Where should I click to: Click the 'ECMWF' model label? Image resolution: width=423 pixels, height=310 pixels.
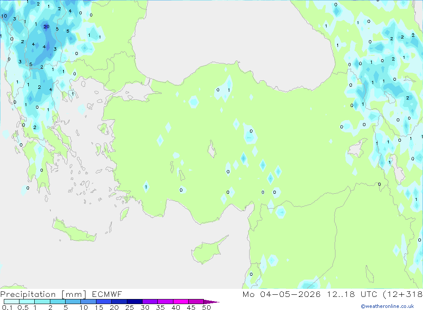107,294
